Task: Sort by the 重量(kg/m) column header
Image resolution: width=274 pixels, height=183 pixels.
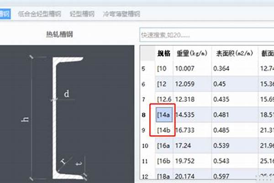Action: pyautogui.click(x=192, y=53)
